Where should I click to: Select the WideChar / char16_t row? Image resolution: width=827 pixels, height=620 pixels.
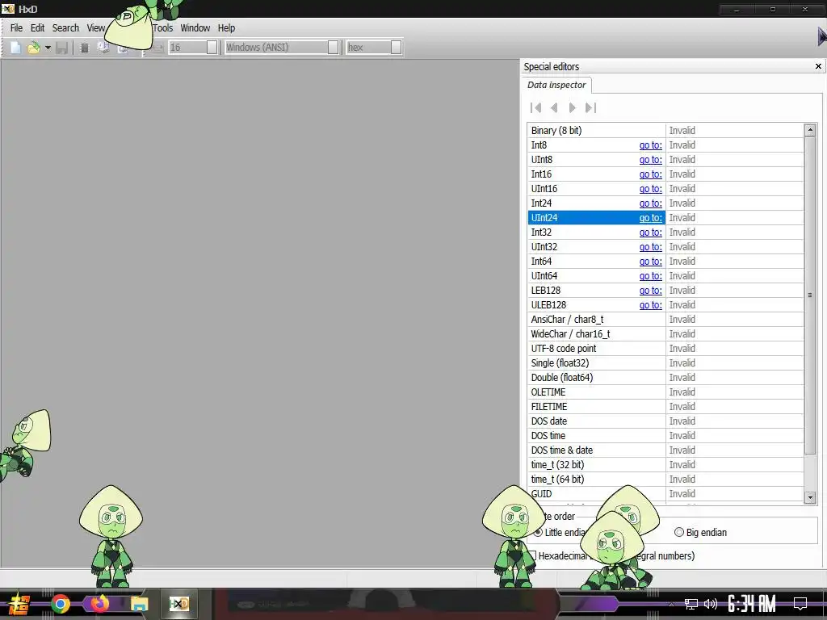(665, 334)
